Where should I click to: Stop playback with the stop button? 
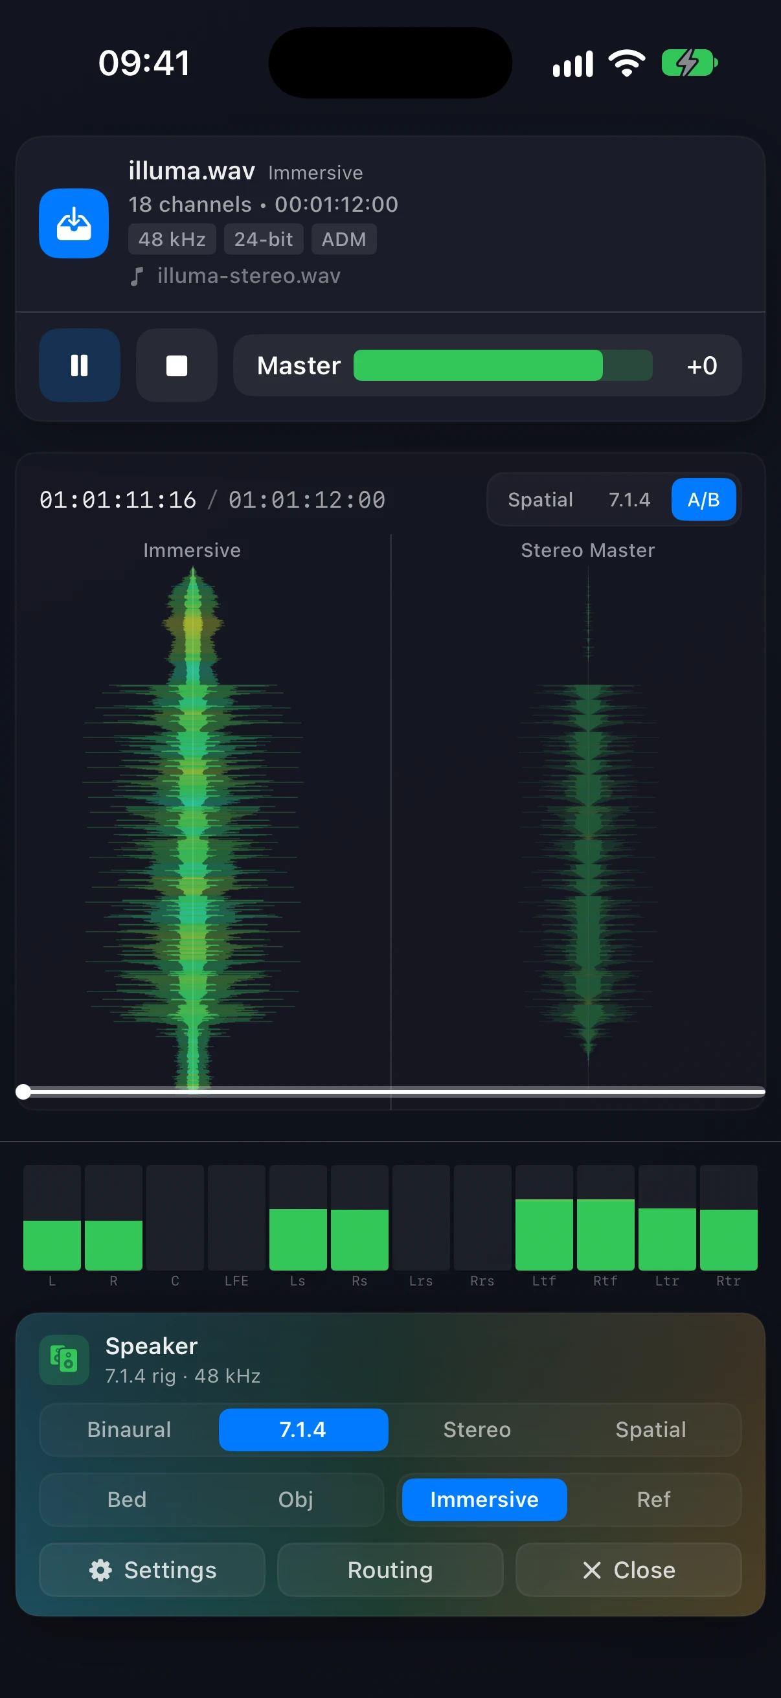(x=177, y=365)
